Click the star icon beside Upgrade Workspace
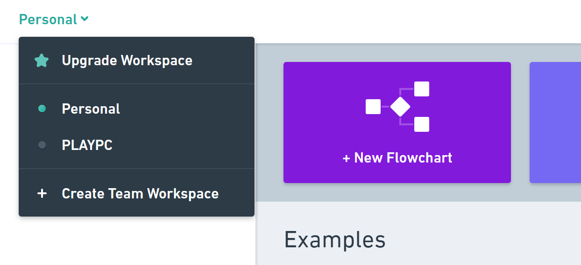 [42, 61]
